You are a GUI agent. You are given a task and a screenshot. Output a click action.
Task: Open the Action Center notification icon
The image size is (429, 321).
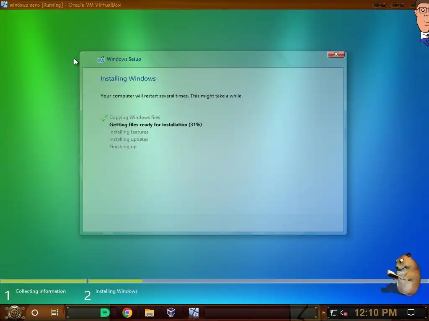coord(411,313)
